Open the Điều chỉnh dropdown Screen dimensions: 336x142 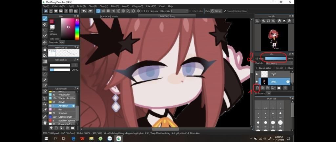pyautogui.click(x=179, y=11)
